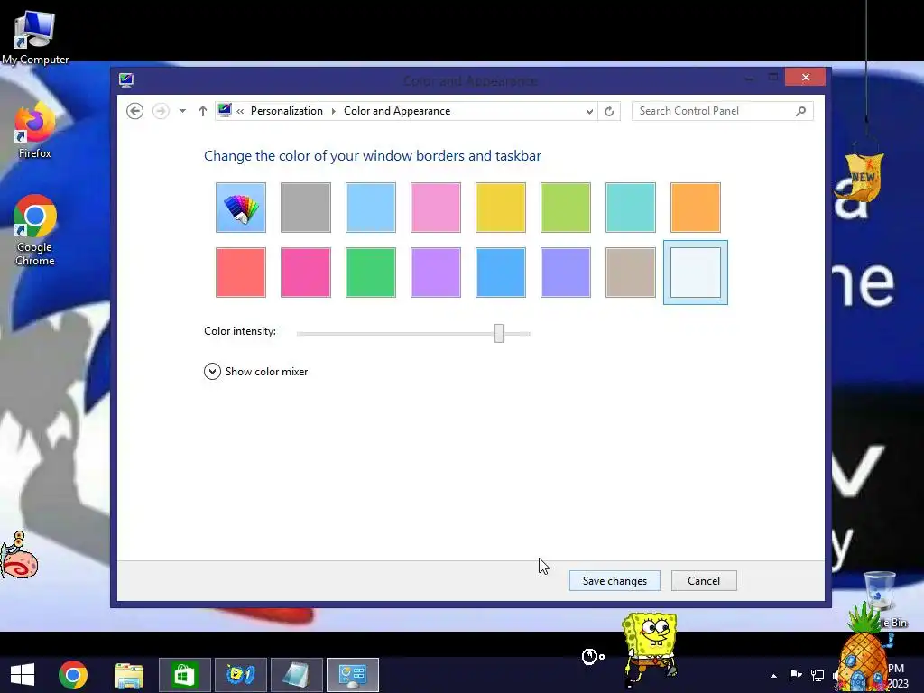
Task: Open the previous locations chevron in breadcrumb
Action: 240,111
